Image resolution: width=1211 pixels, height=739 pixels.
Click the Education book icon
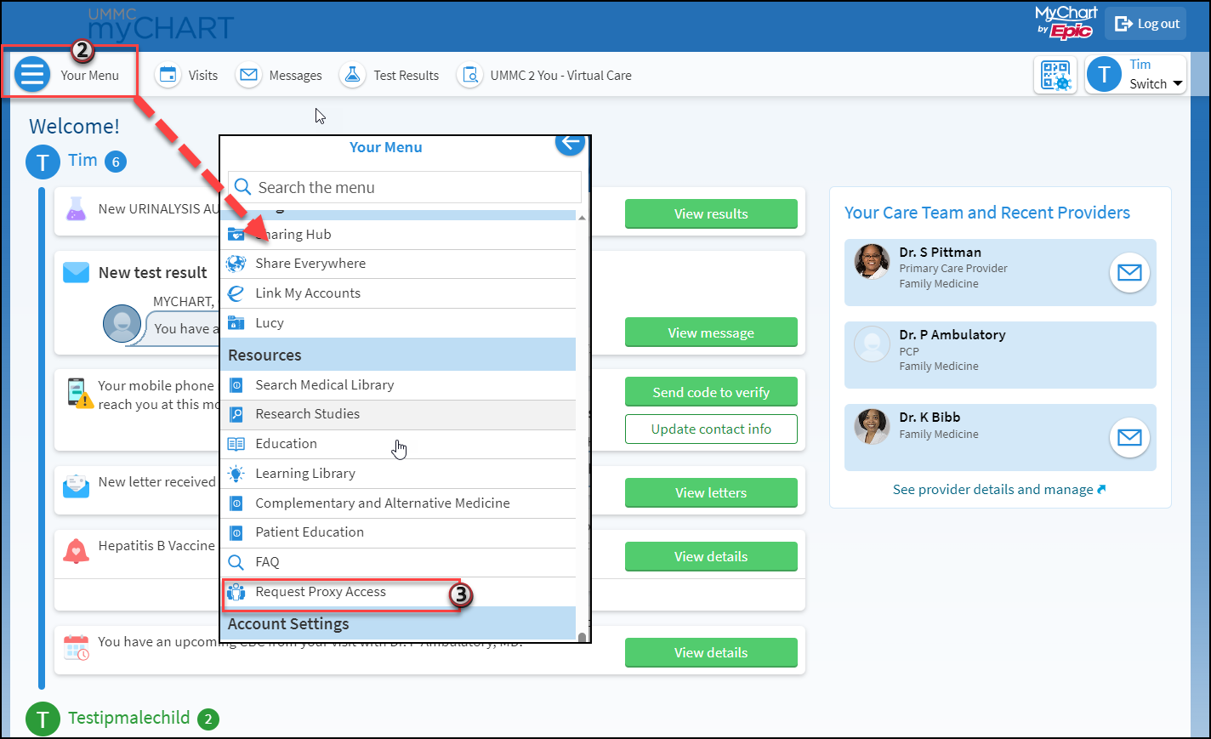pos(236,444)
